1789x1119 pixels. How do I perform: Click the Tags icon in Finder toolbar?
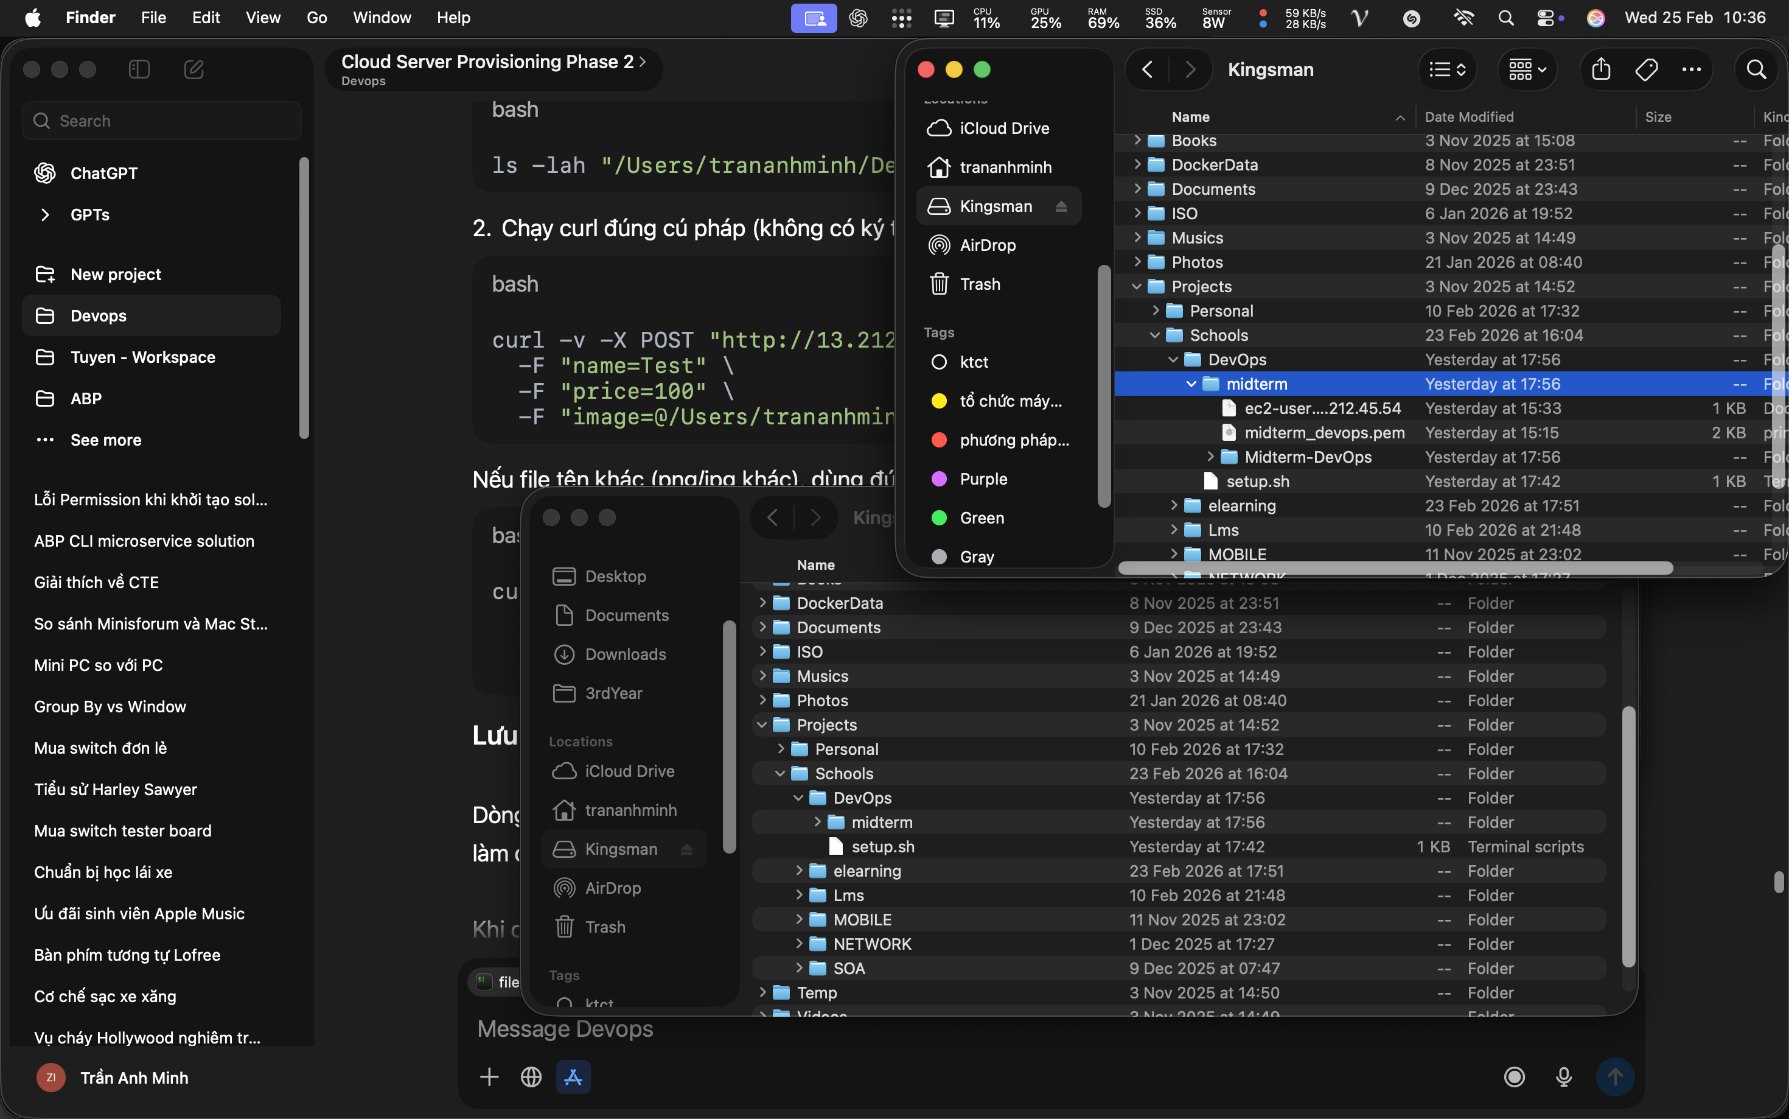tap(1645, 69)
